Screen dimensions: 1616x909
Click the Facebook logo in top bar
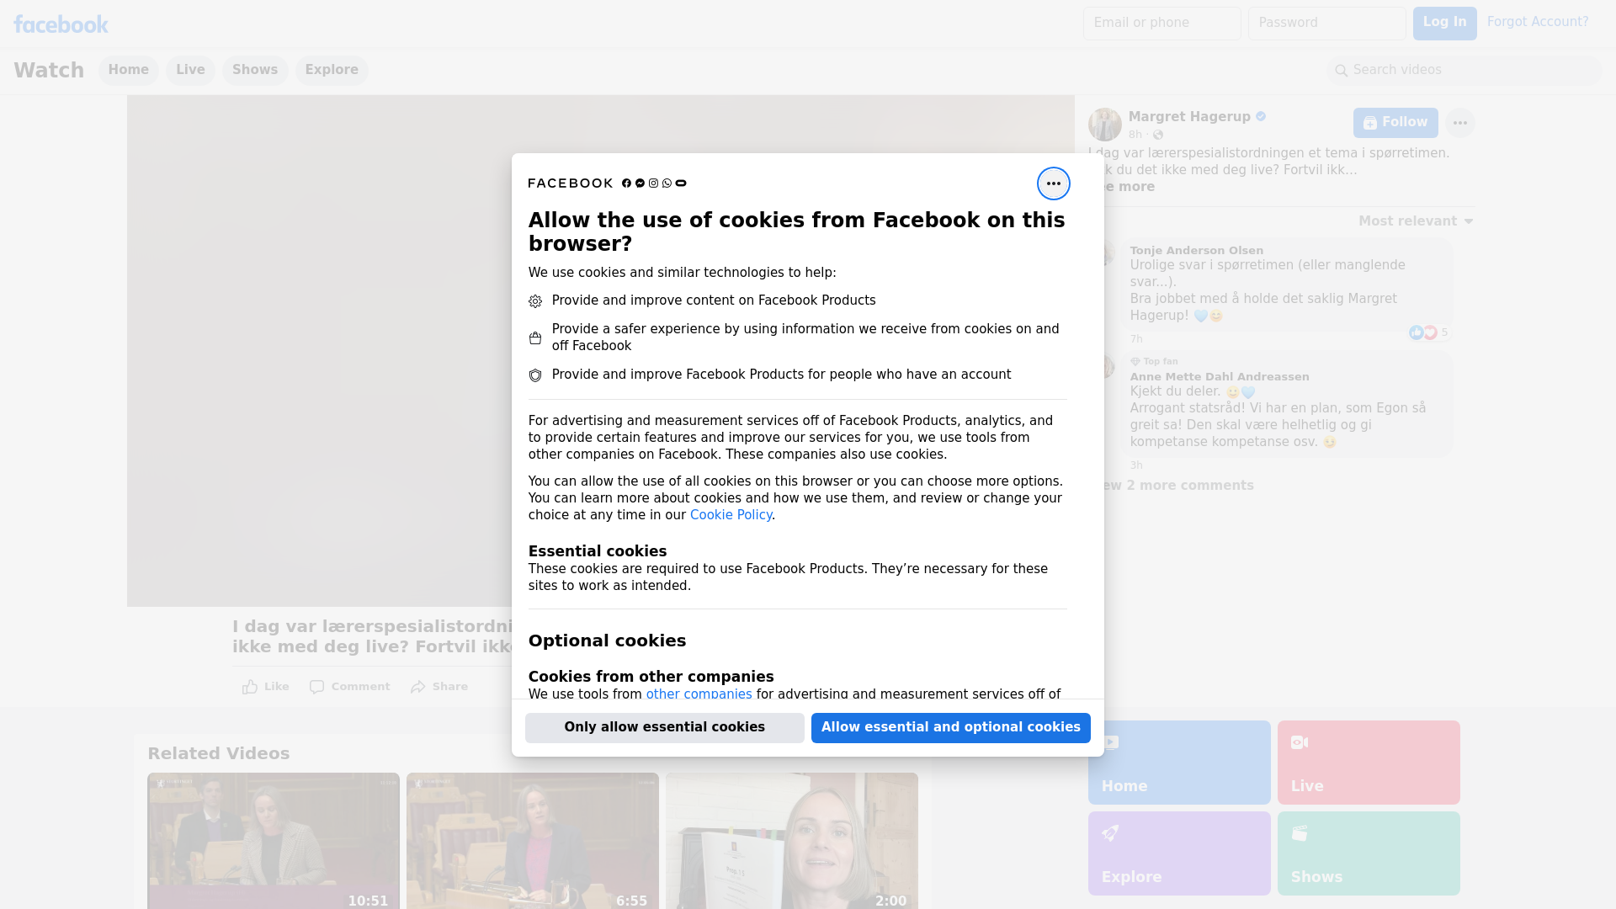tap(61, 24)
